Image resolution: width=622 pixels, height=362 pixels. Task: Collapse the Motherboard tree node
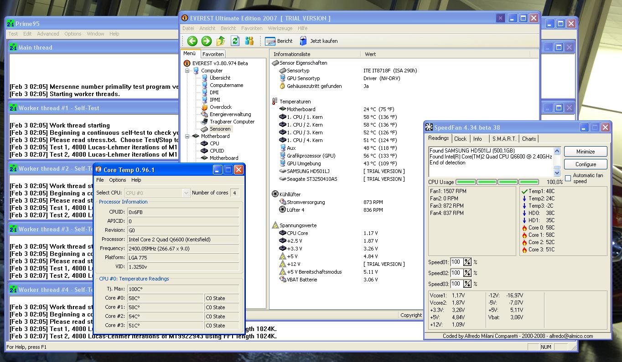pyautogui.click(x=187, y=136)
